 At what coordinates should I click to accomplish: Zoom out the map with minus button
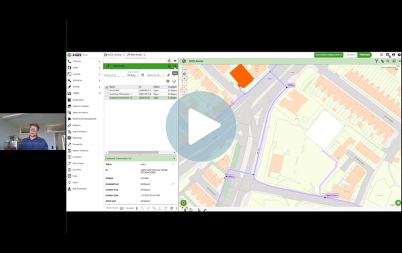184,83
